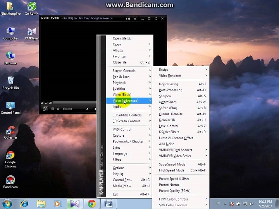This screenshot has height=209, width=279.
Task: Click Google Chrome in the taskbar
Action: (x=91, y=204)
